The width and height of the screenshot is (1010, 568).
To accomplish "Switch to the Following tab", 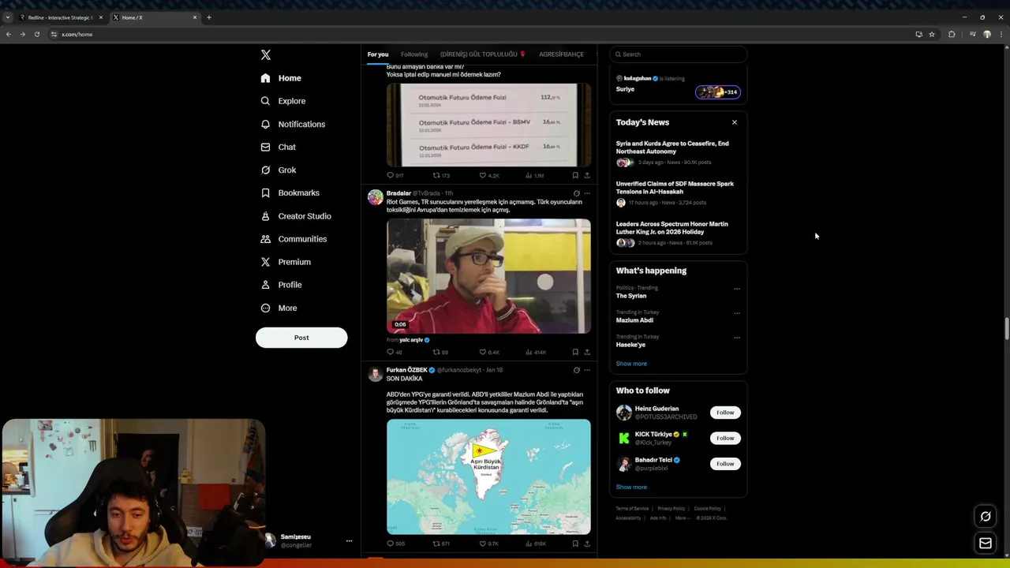I will click(x=414, y=54).
